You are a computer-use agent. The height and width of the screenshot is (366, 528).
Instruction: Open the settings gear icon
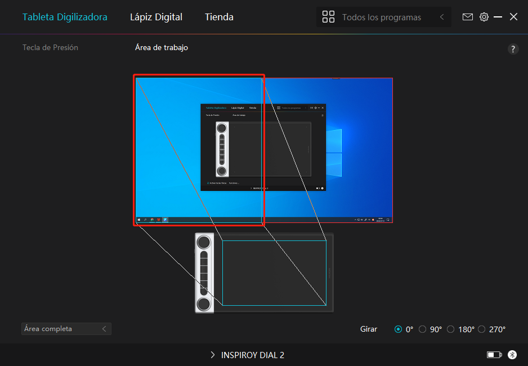point(484,17)
